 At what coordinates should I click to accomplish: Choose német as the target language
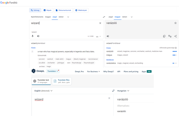(124, 17)
